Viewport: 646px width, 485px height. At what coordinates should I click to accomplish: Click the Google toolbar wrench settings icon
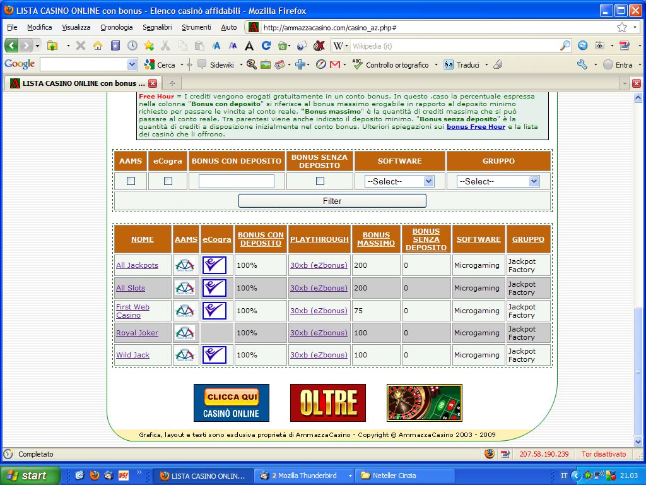click(582, 64)
